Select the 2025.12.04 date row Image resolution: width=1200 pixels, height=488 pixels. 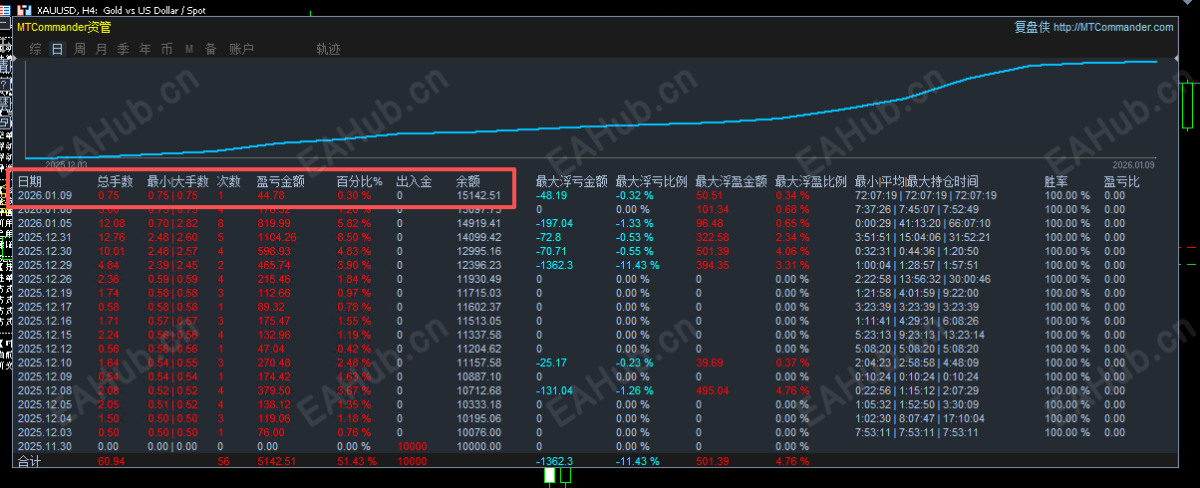pyautogui.click(x=44, y=418)
